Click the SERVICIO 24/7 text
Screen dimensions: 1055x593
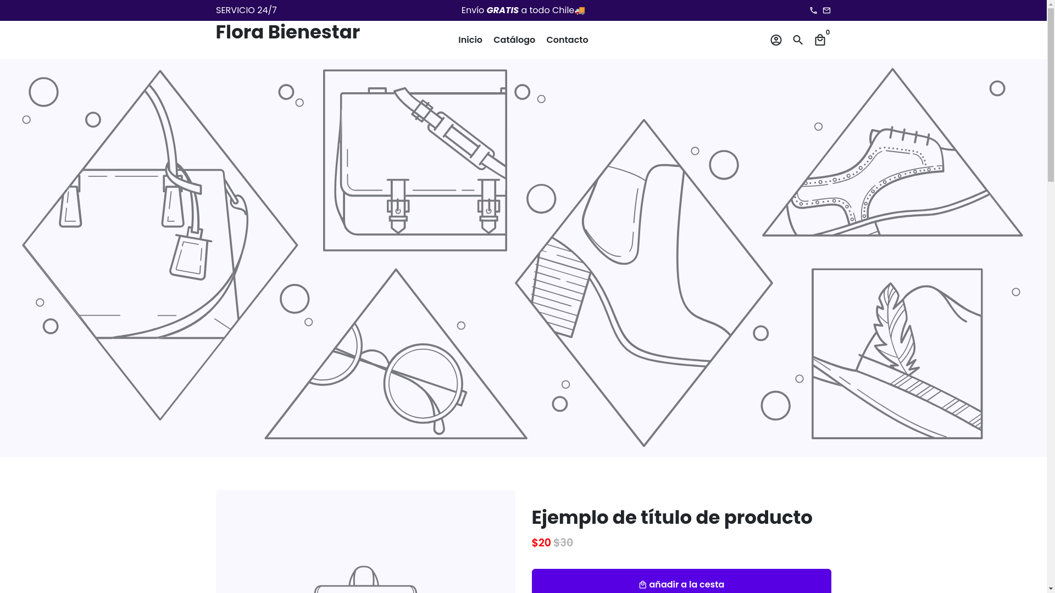tap(246, 10)
